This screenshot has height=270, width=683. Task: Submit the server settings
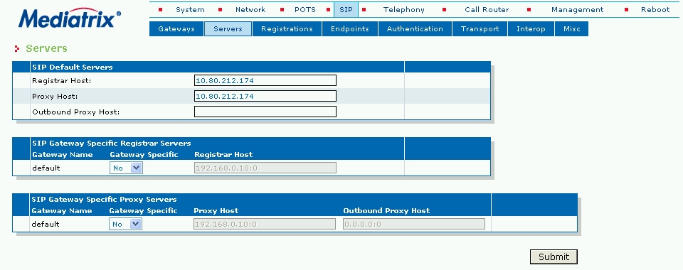point(554,256)
